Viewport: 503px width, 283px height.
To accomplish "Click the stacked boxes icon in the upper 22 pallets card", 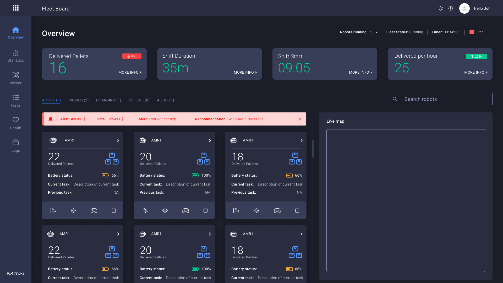I will tap(112, 159).
